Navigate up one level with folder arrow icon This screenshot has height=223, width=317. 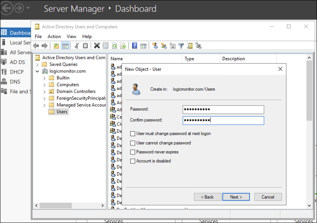coord(56,45)
